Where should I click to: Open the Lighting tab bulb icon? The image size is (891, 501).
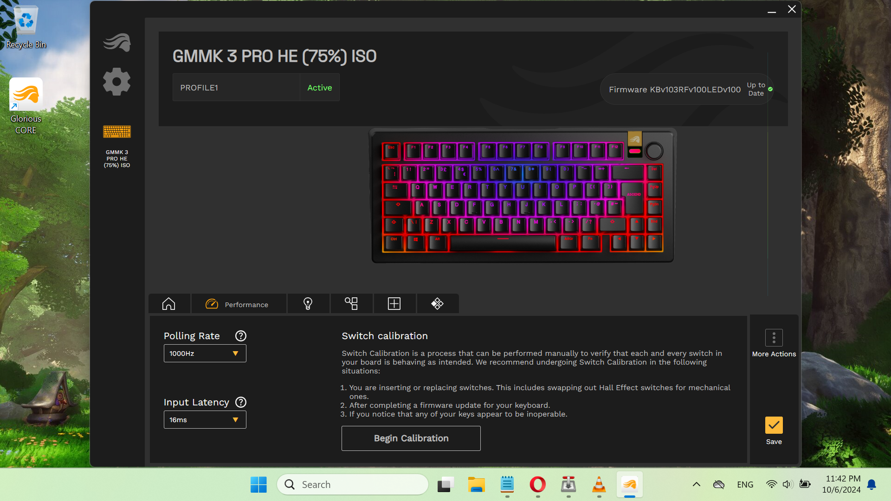tap(308, 304)
